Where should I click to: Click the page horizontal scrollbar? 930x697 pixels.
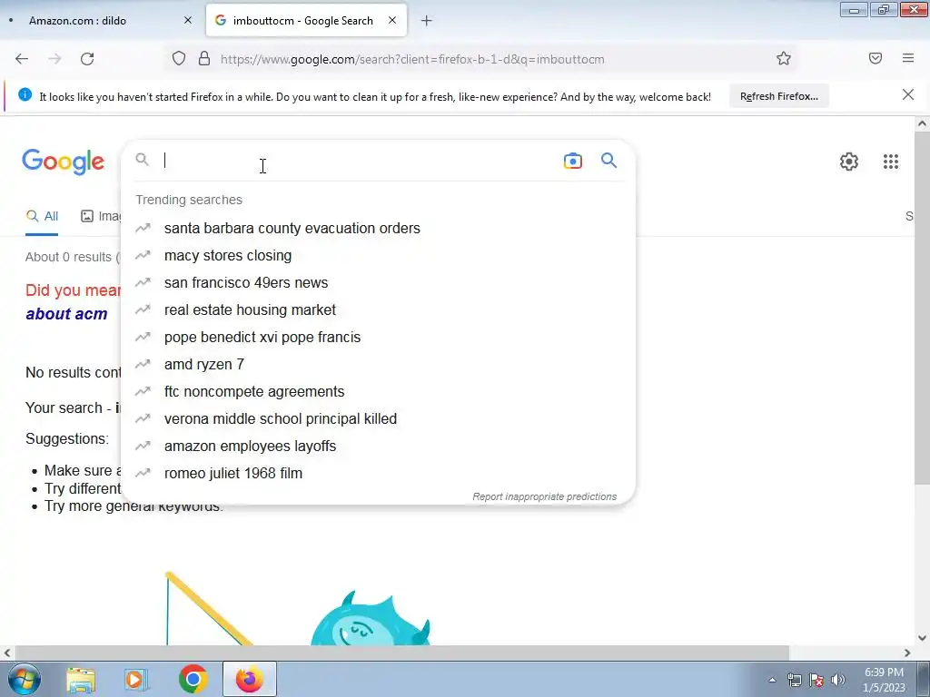(401, 653)
